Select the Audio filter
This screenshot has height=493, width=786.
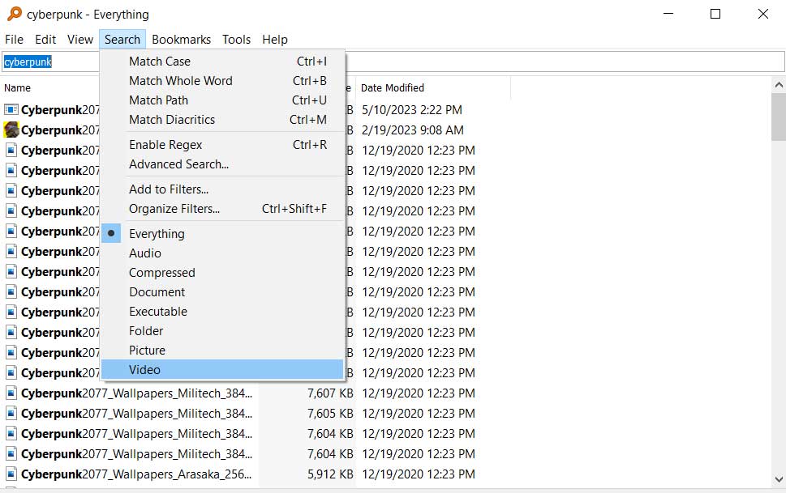tap(222, 253)
